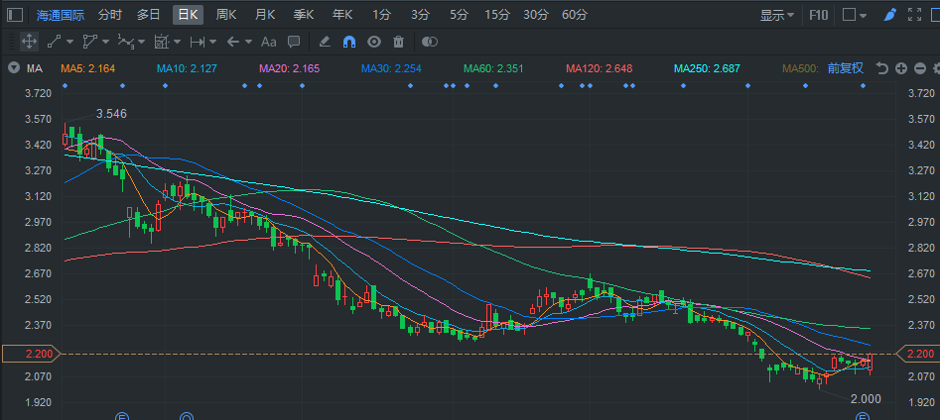The image size is (940, 420).
Task: Switch to the 分时 tab
Action: click(x=110, y=15)
